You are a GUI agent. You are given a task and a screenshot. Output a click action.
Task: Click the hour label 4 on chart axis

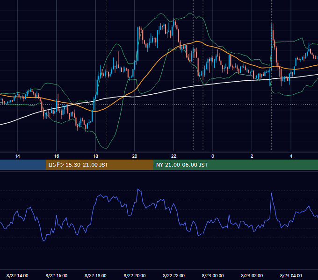coord(291,156)
